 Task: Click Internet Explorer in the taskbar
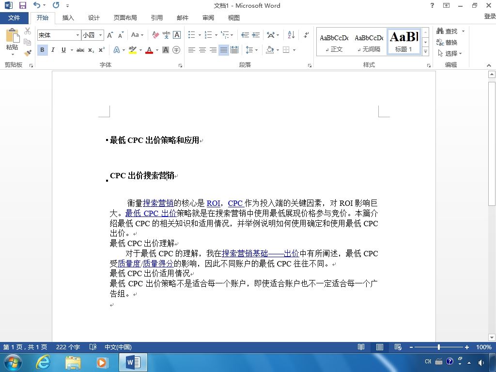pos(43,362)
